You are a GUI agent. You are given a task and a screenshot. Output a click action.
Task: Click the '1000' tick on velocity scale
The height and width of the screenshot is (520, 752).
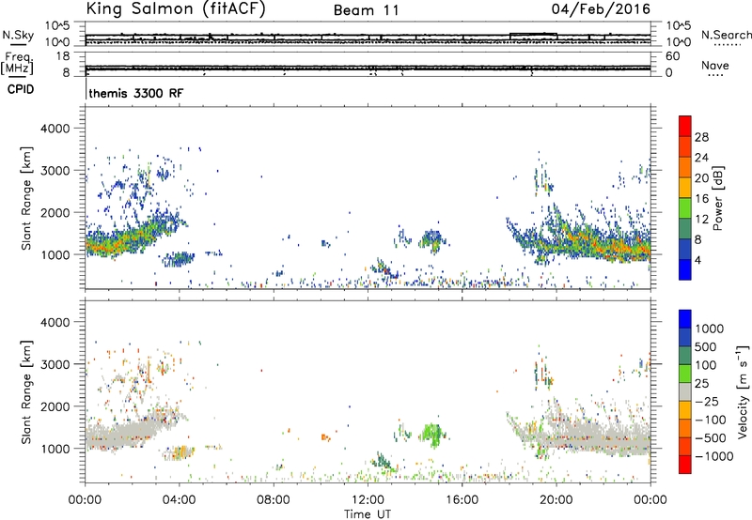[710, 329]
